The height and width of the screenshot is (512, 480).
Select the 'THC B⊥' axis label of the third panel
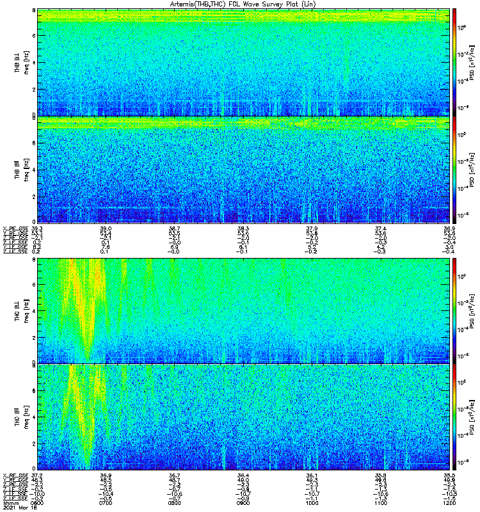coord(17,311)
